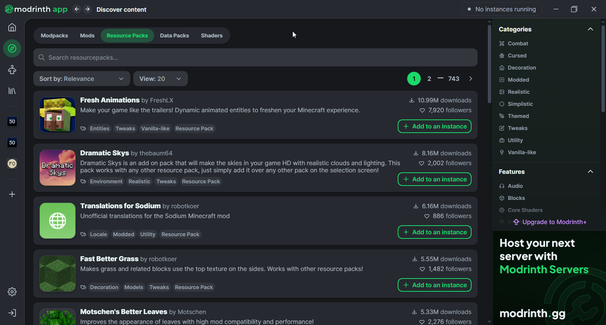Open Settings gear in sidebar
Screen dimensions: 606x325
point(12,292)
